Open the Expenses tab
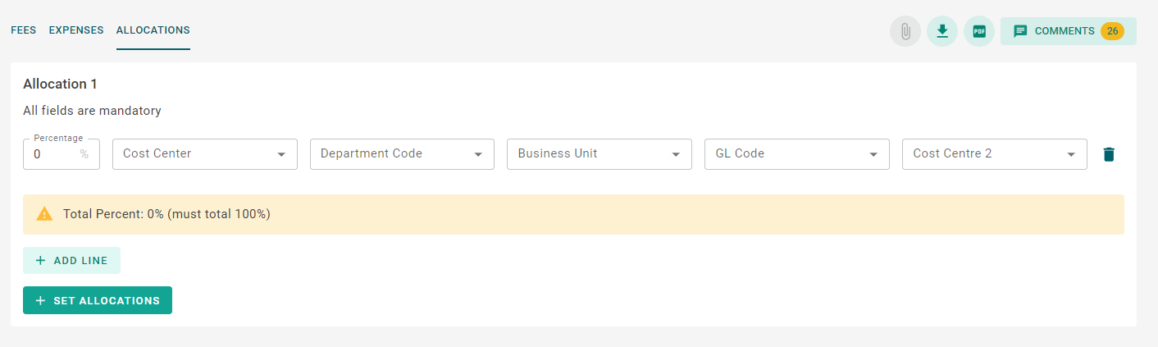The width and height of the screenshot is (1158, 347). tap(76, 30)
